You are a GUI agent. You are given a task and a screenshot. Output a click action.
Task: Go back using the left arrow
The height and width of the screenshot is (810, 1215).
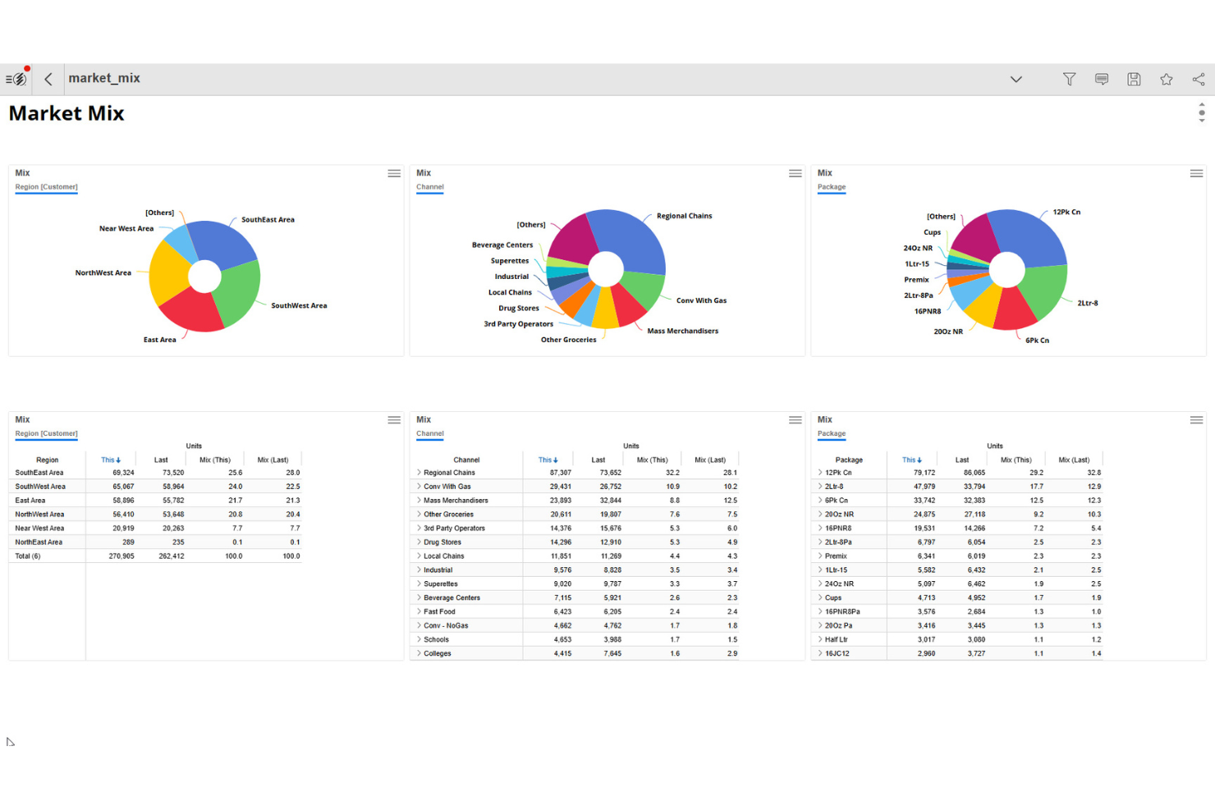click(48, 79)
